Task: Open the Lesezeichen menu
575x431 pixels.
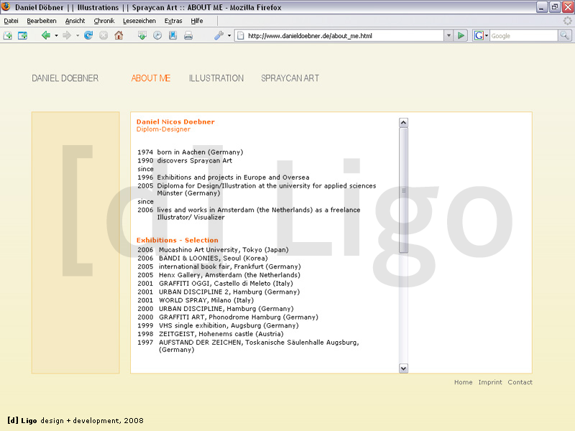Action: [x=139, y=21]
